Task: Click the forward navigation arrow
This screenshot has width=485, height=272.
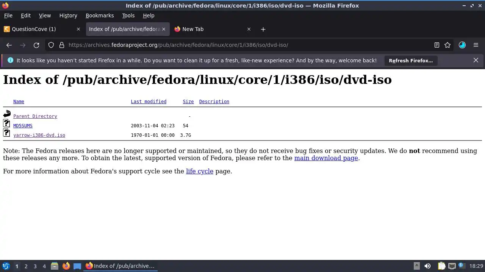Action: tap(23, 45)
